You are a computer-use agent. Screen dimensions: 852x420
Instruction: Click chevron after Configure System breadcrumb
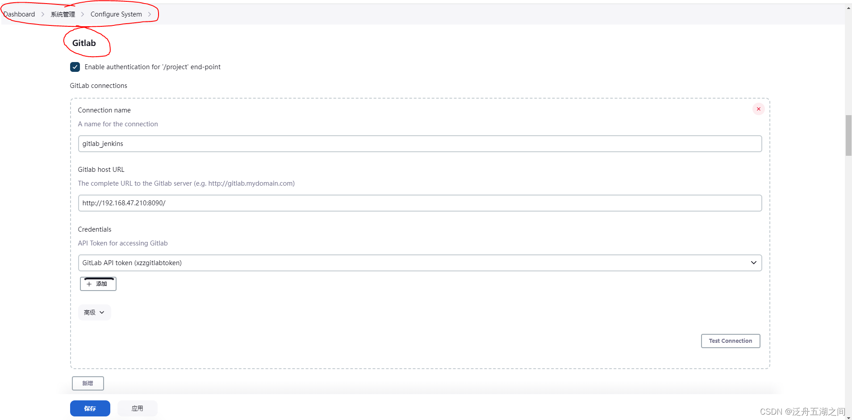[x=150, y=14]
